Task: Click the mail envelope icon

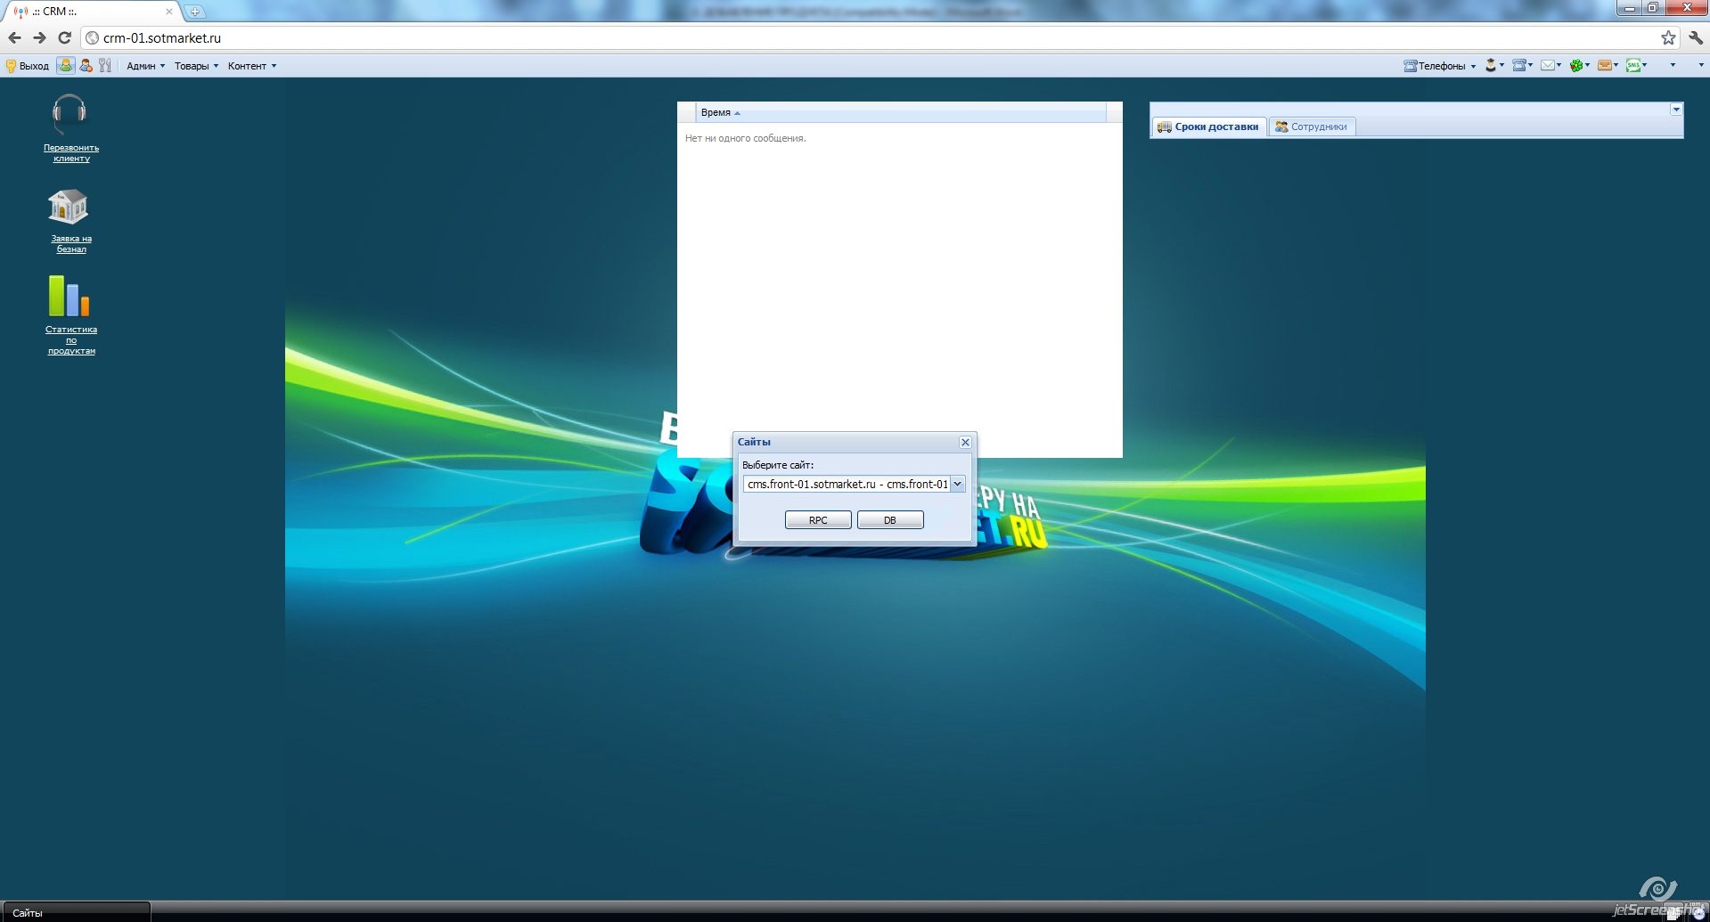Action: point(1548,65)
